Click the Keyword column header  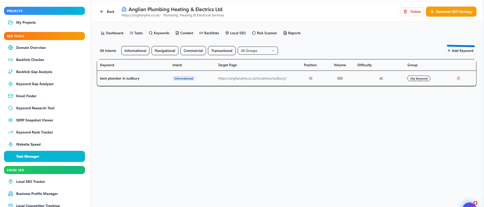107,65
